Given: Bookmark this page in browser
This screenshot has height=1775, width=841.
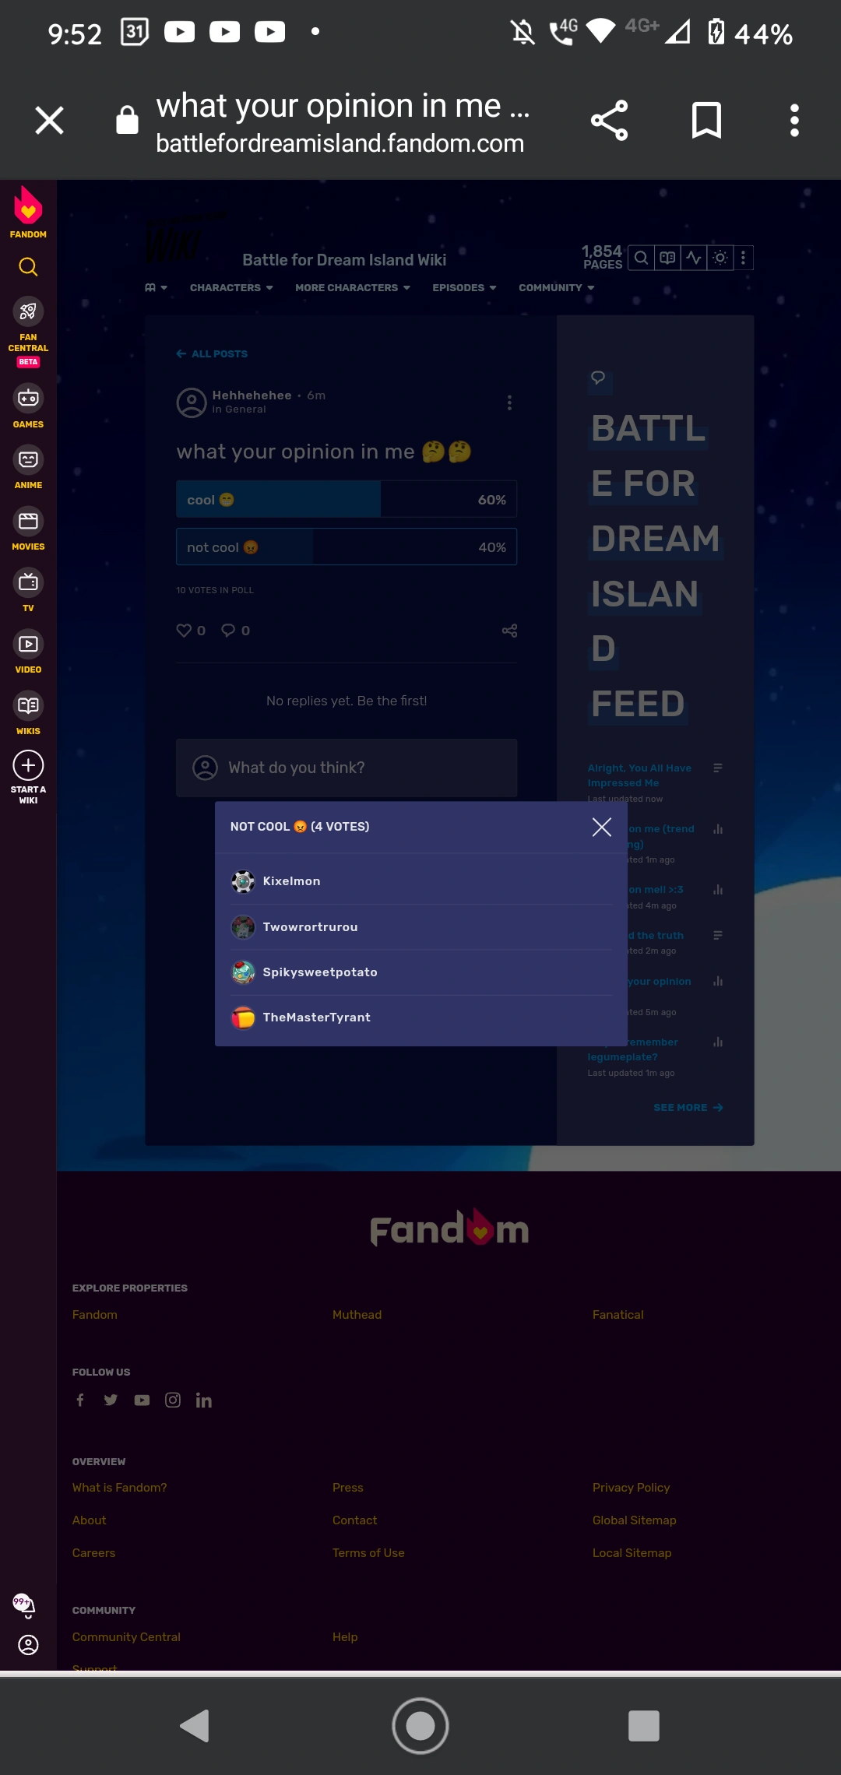Looking at the screenshot, I should [x=706, y=121].
